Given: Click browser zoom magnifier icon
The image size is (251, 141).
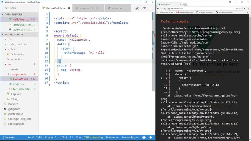Looking at the screenshot, I should 237,9.
